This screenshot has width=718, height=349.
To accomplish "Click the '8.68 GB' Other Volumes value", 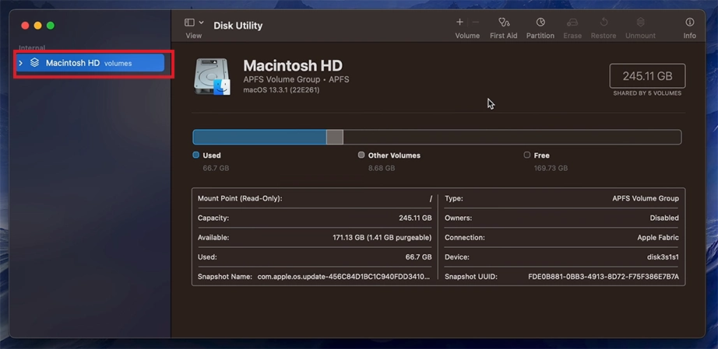I will coord(382,168).
